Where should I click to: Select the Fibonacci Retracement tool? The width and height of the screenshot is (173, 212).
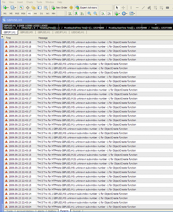click(x=155, y=8)
